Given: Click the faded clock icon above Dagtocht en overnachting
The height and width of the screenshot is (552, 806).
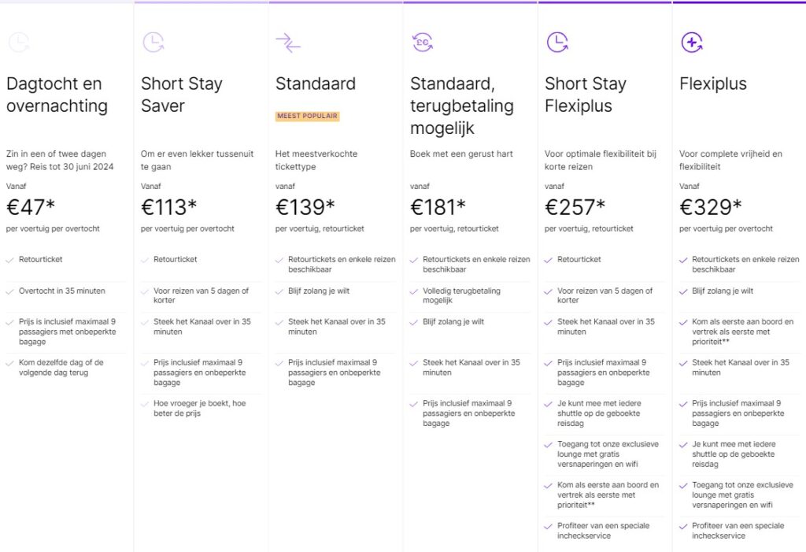Looking at the screenshot, I should 19,43.
